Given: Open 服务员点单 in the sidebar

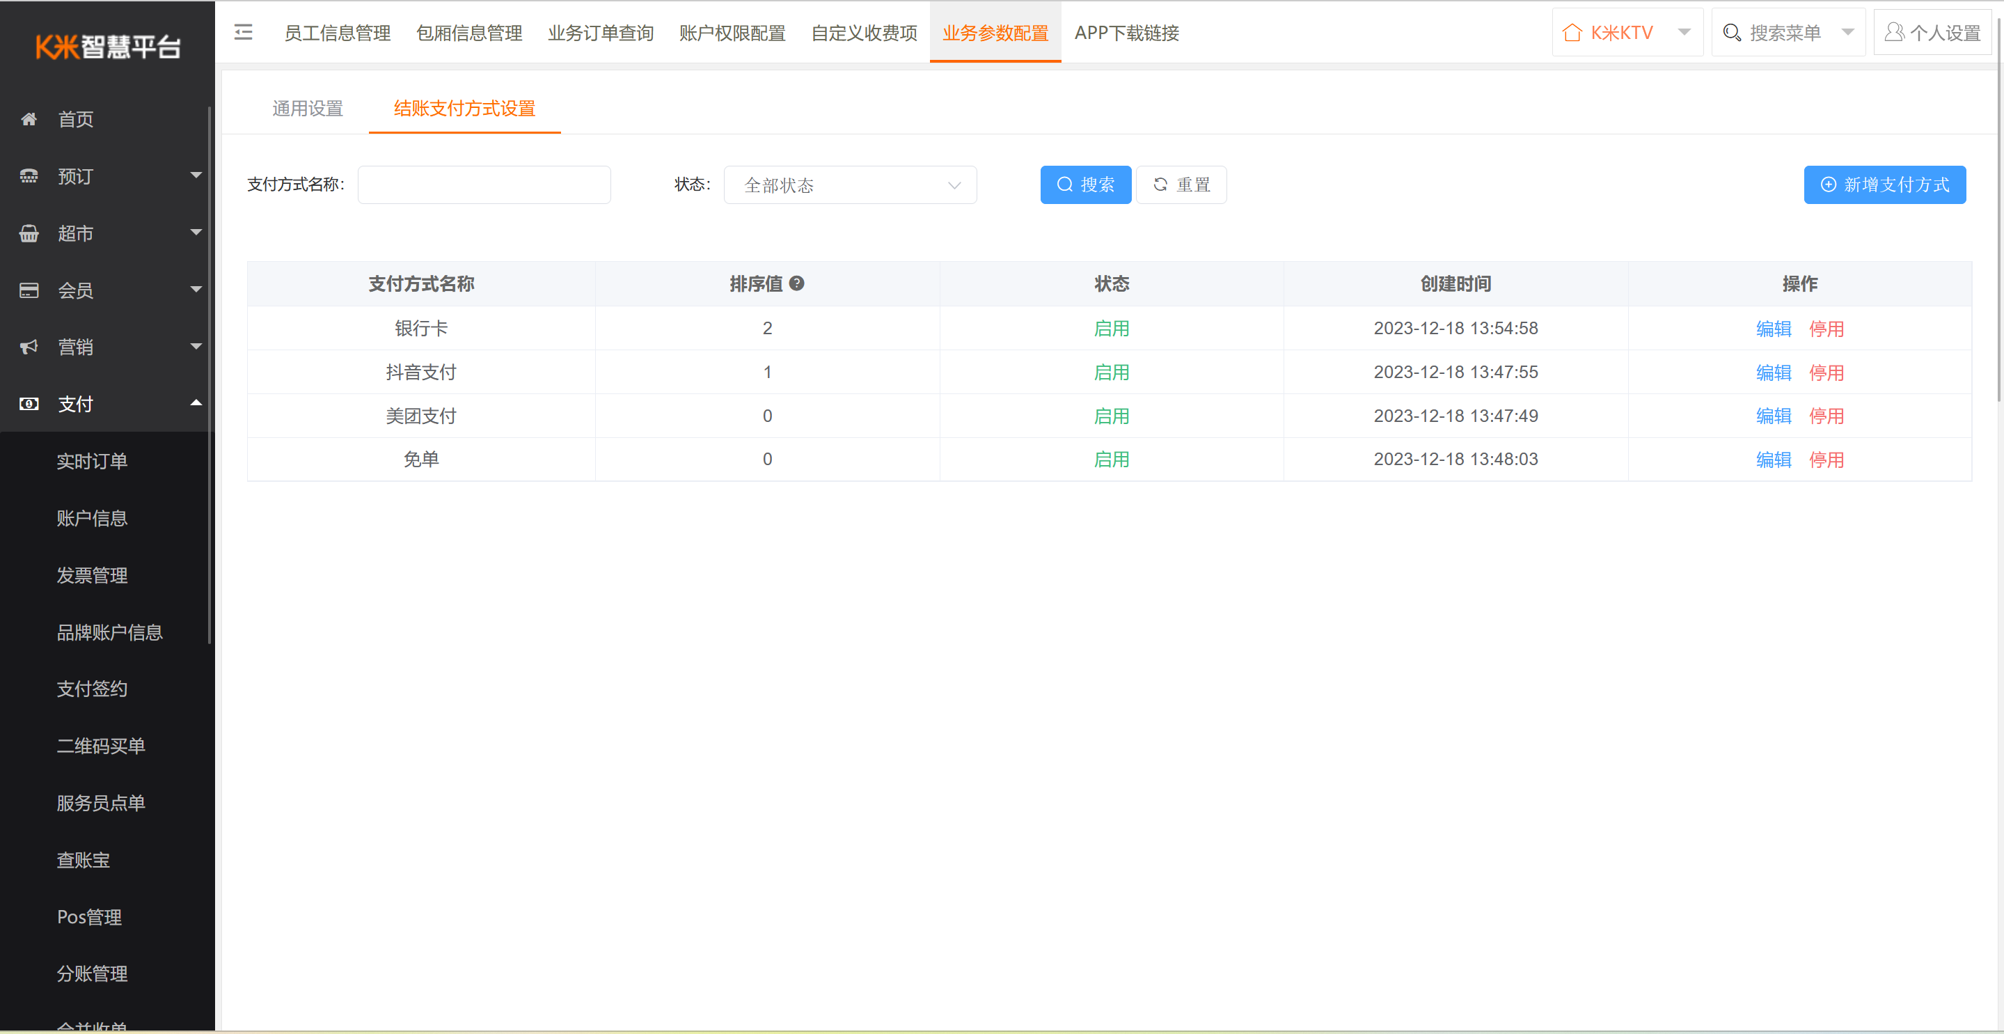Looking at the screenshot, I should click(101, 802).
